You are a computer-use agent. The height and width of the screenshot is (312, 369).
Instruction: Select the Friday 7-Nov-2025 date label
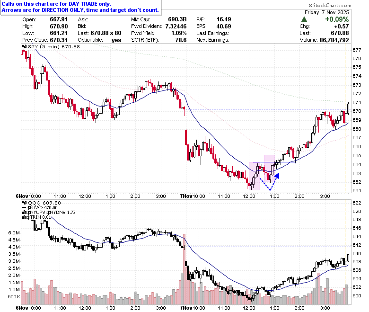(x=326, y=12)
